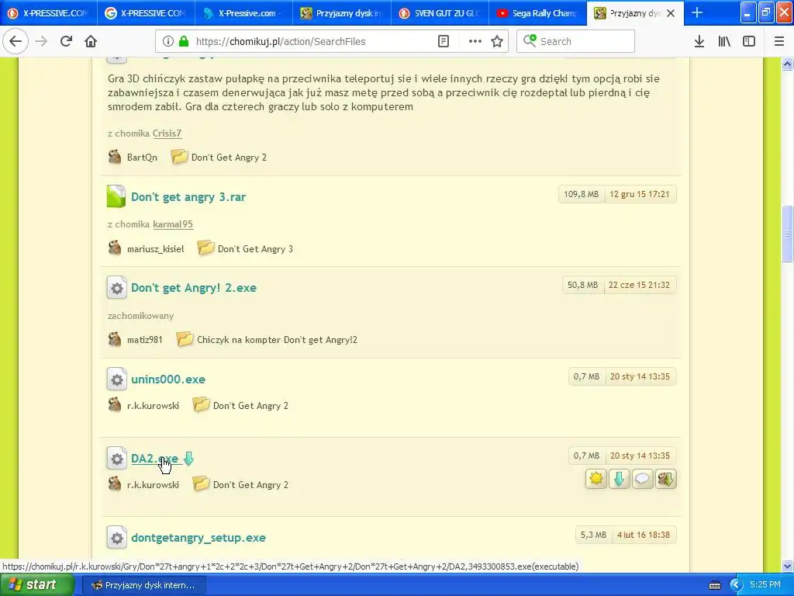Open Don't Get Angry 2 folder by BartQn

229,157
